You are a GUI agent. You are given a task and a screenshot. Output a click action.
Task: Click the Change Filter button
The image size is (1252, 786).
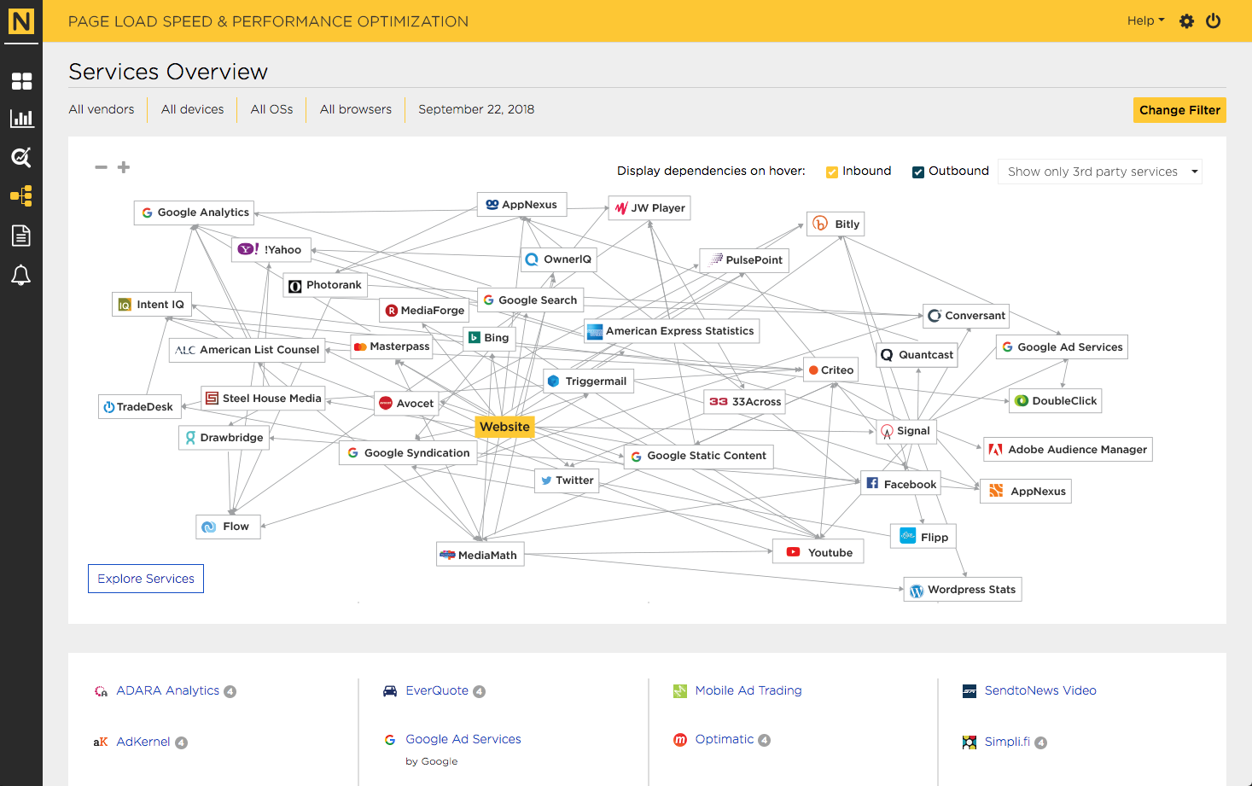point(1179,110)
